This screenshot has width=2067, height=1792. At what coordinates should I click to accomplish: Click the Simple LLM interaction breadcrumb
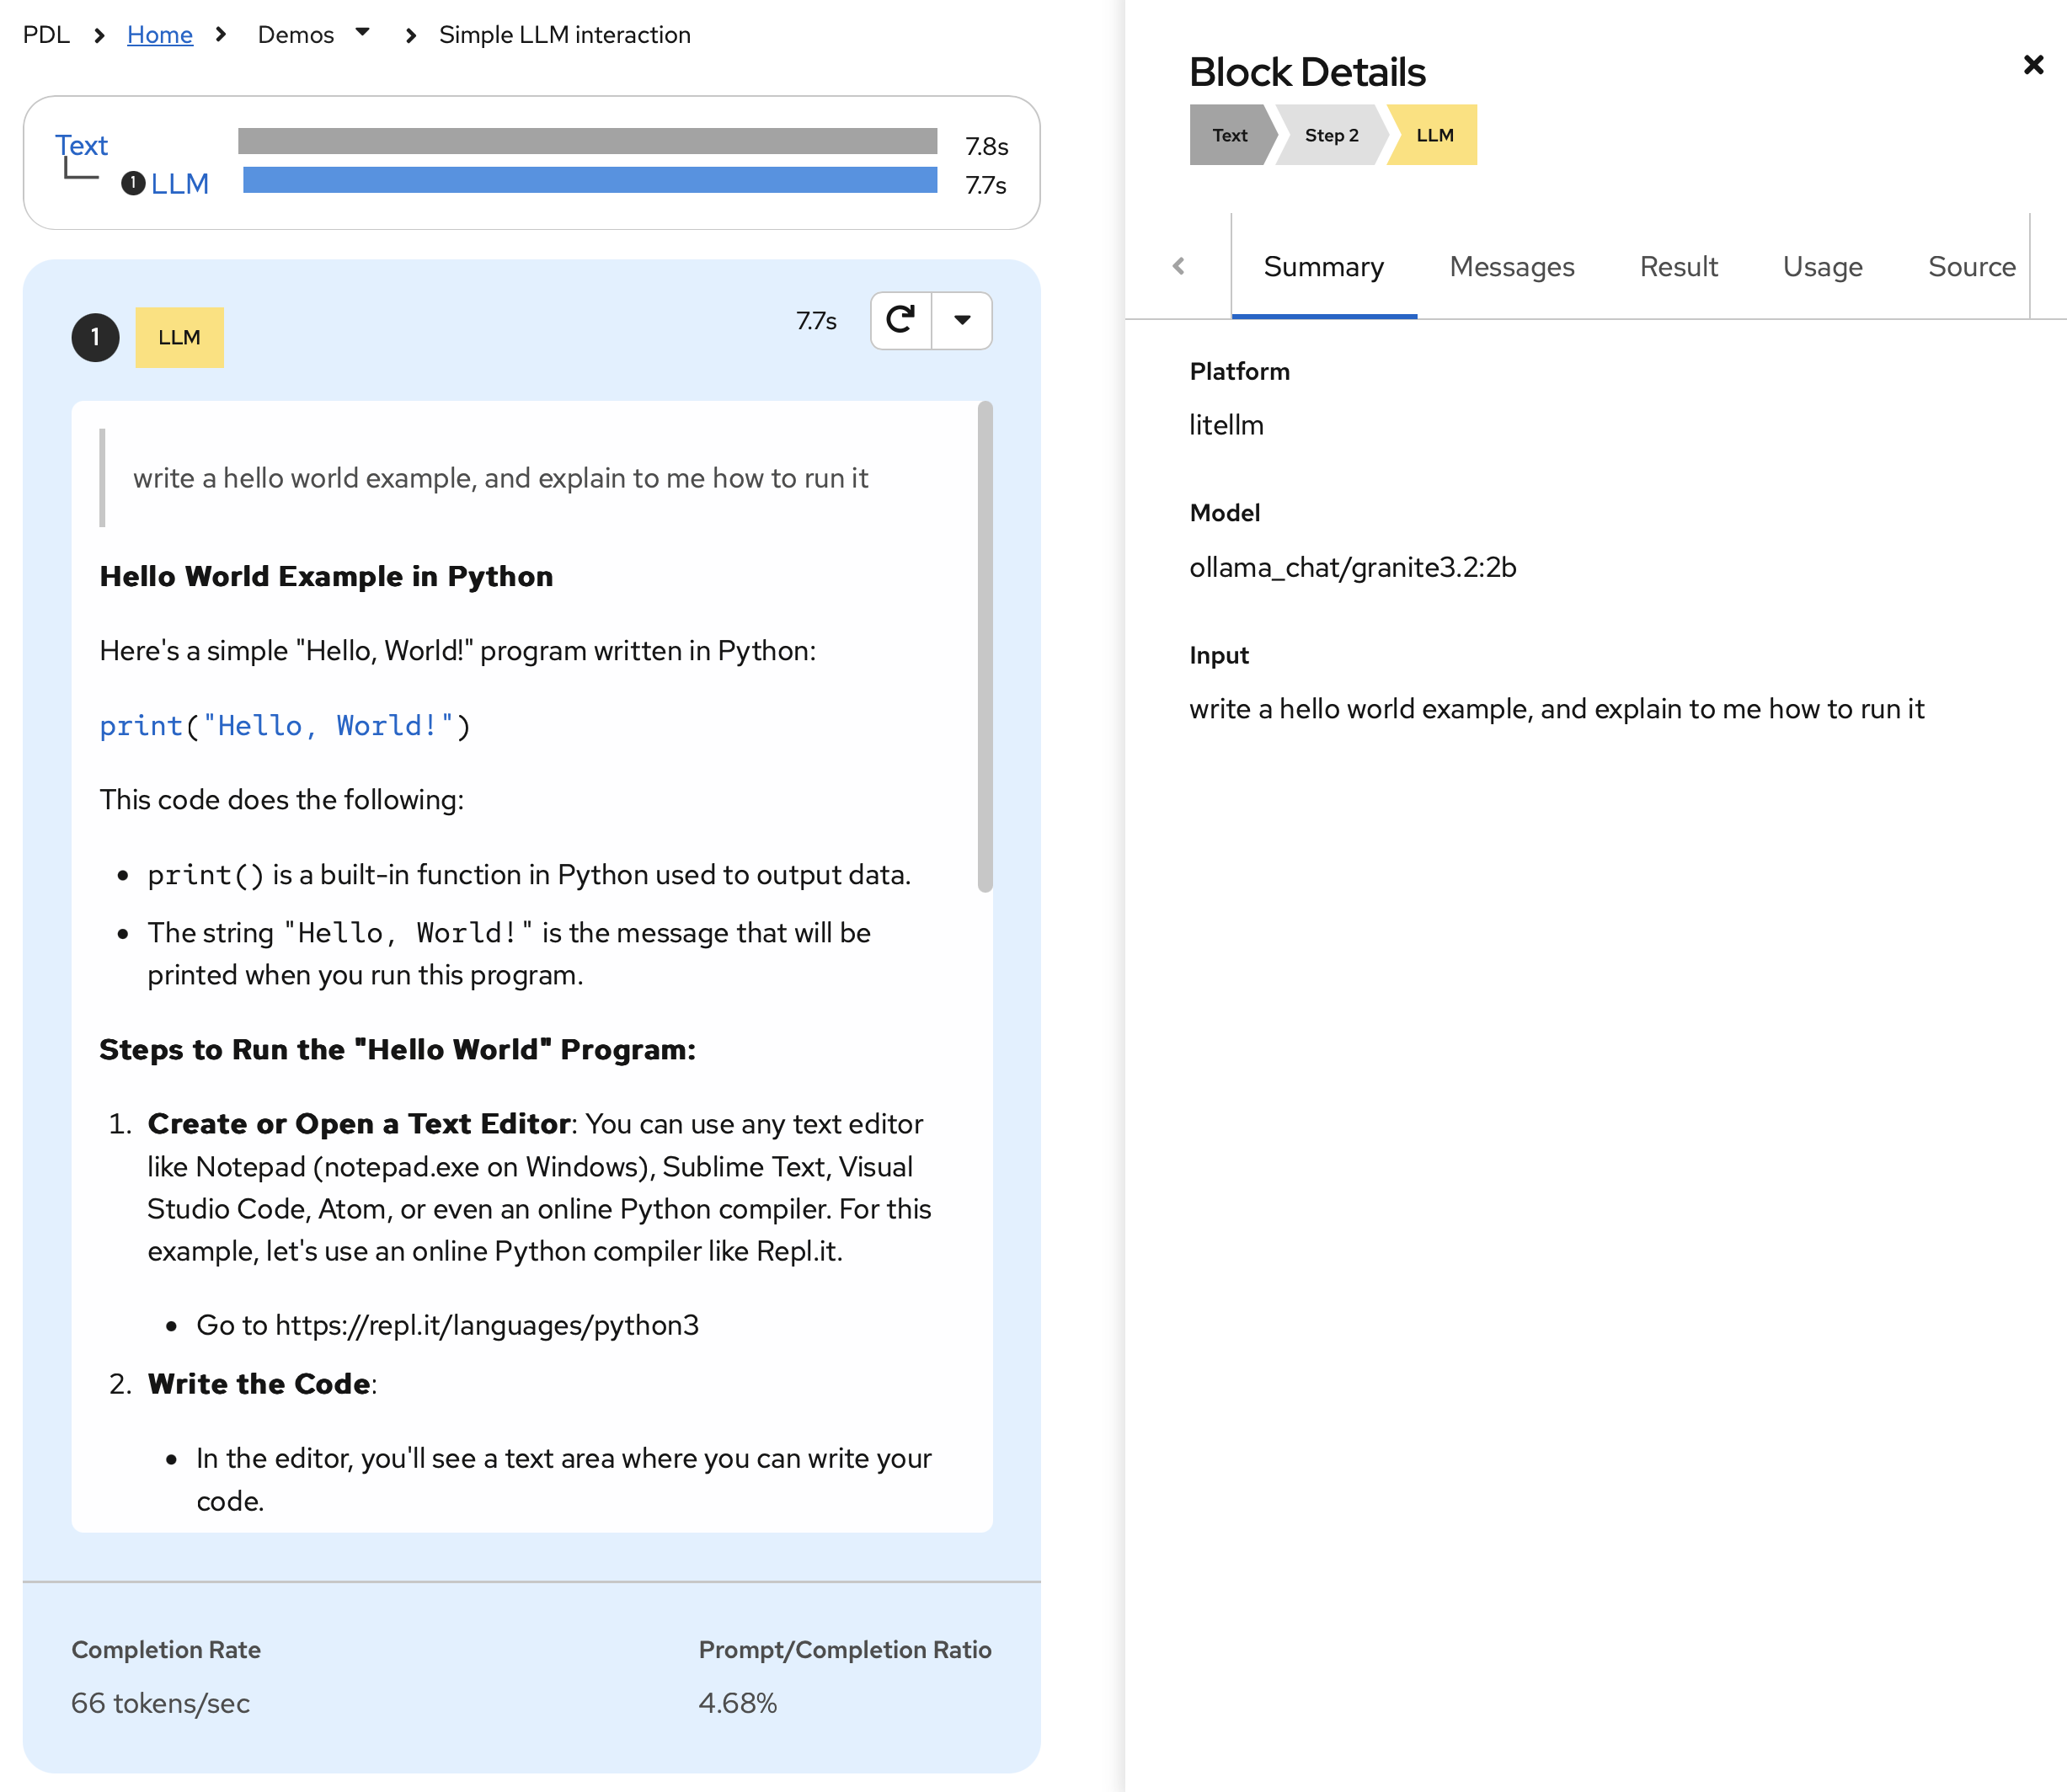[x=564, y=35]
